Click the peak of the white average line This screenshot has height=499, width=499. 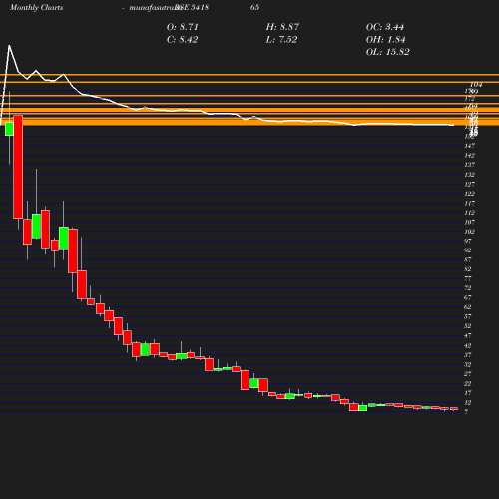point(9,46)
